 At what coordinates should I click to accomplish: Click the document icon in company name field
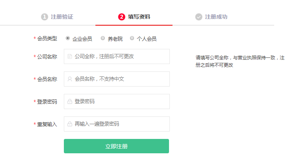(x=70, y=56)
